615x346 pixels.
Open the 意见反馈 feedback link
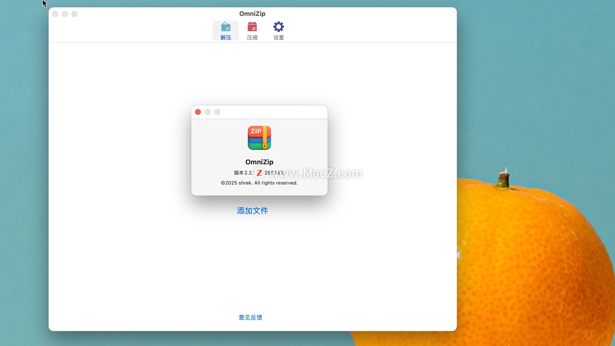tap(250, 317)
